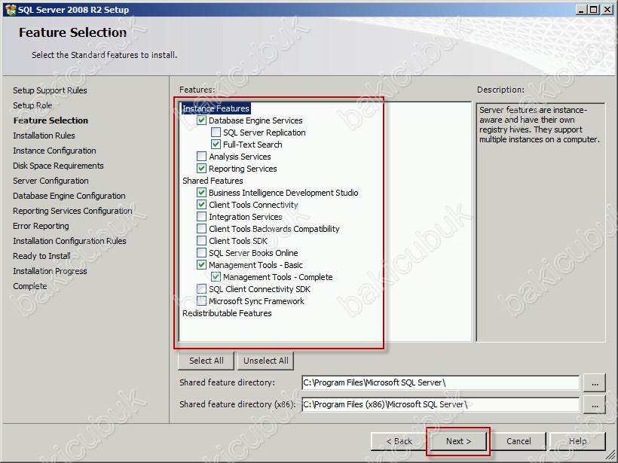Image resolution: width=618 pixels, height=463 pixels.
Task: Toggle Client Tools Connectivity checkbox
Action: click(x=201, y=204)
